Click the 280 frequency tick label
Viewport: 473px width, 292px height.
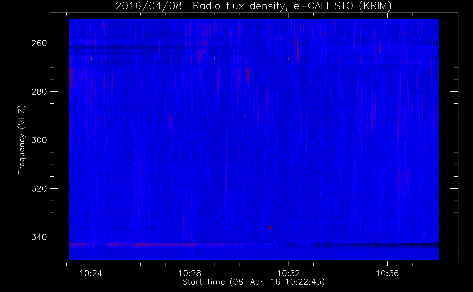pyautogui.click(x=39, y=92)
